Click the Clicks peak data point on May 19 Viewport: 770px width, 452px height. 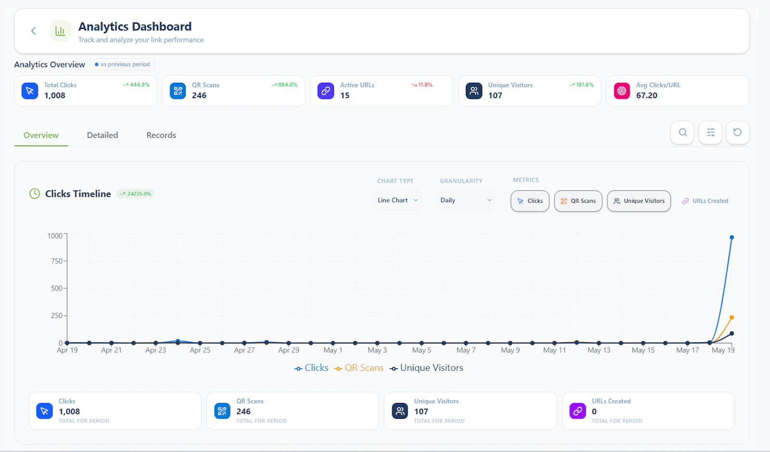731,238
